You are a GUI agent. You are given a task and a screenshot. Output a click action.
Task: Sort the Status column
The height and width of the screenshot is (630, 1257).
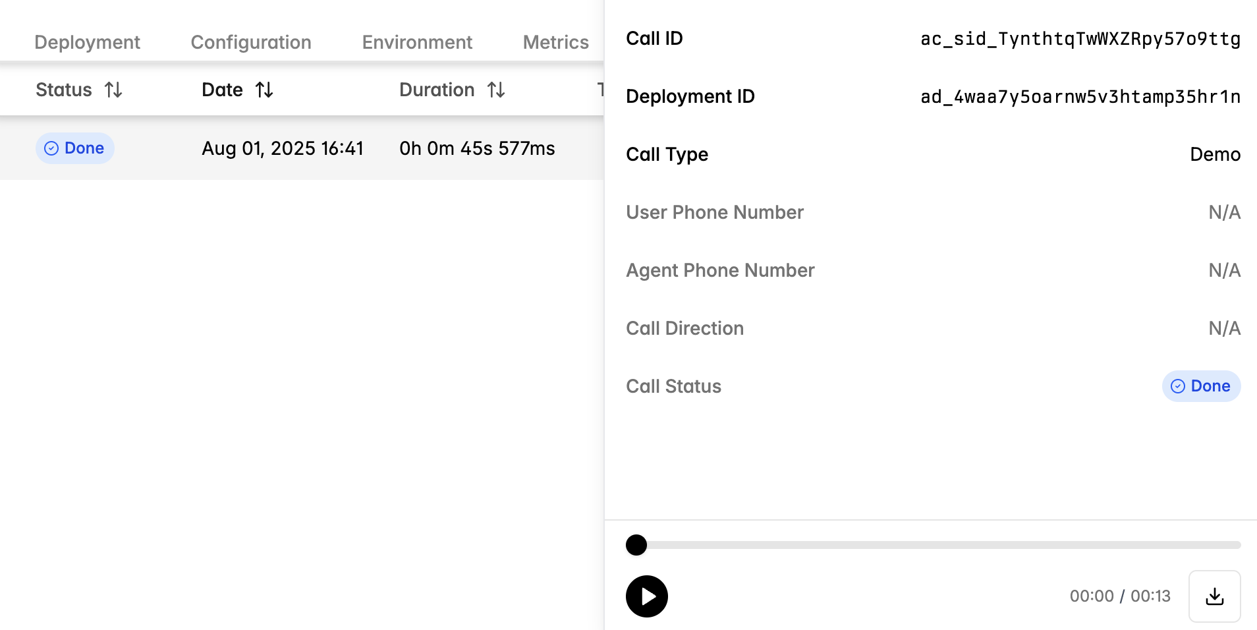coord(114,90)
